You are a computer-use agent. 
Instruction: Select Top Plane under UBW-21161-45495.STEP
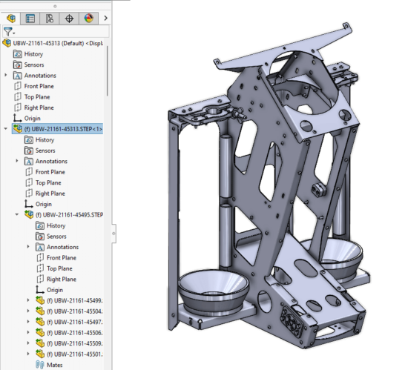(x=54, y=268)
